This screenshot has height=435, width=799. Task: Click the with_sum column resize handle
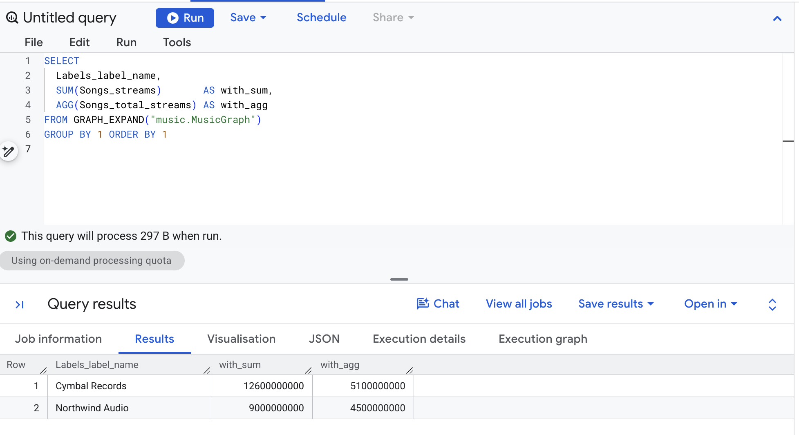point(308,370)
